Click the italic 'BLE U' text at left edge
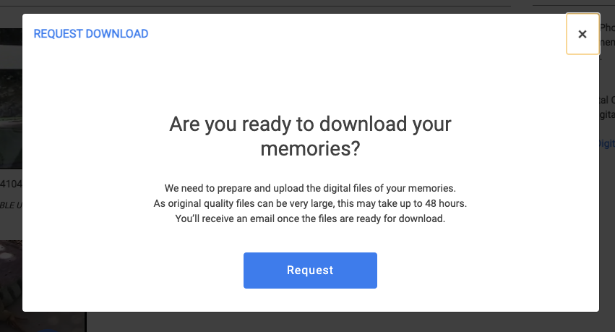This screenshot has height=332, width=615. (x=11, y=205)
